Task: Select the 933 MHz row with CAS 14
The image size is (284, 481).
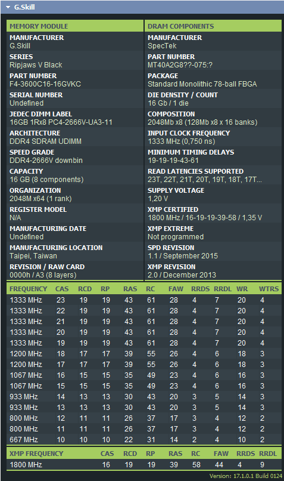Action: tap(144, 397)
